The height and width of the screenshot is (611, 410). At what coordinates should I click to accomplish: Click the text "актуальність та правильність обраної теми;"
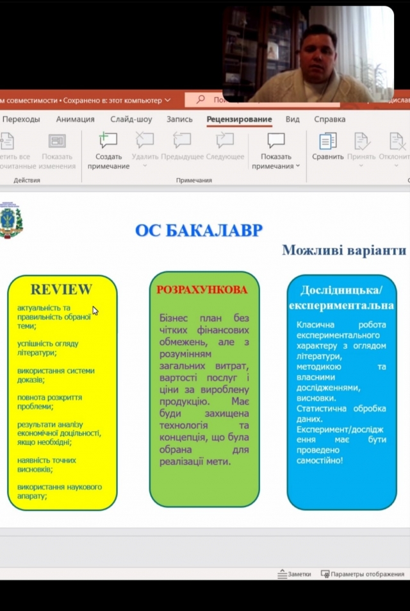click(x=54, y=317)
